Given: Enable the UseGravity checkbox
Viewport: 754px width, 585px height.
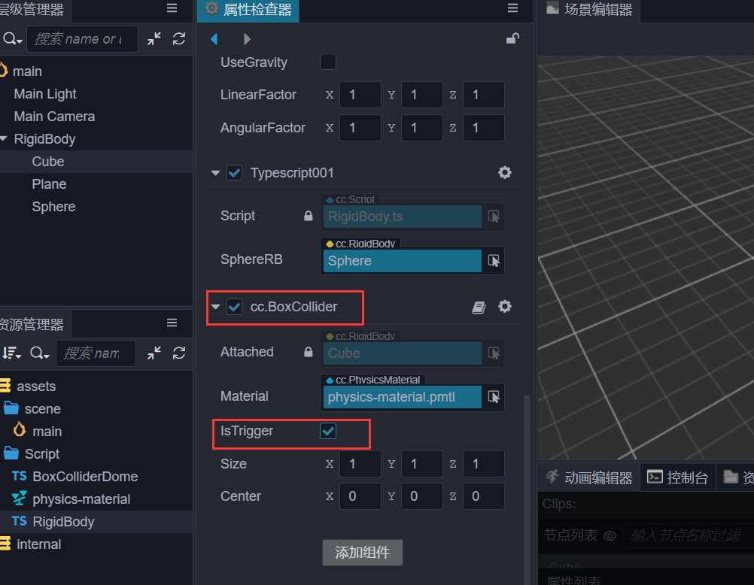Looking at the screenshot, I should (x=328, y=62).
